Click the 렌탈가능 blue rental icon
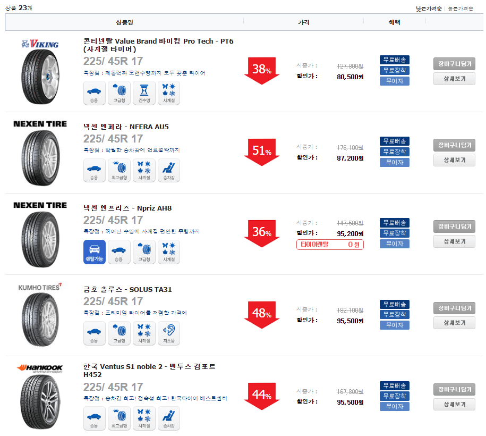Viewport: 486px width, 436px height. (94, 252)
